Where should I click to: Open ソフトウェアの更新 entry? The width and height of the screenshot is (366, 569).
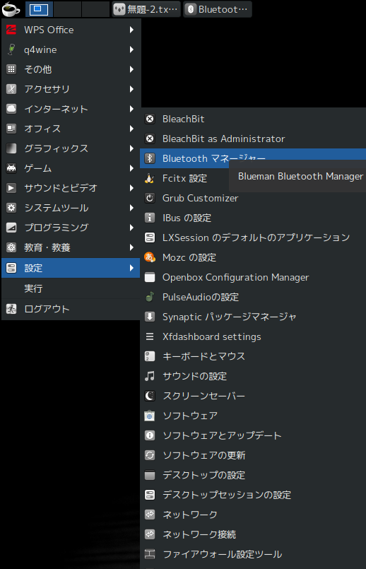(x=253, y=455)
